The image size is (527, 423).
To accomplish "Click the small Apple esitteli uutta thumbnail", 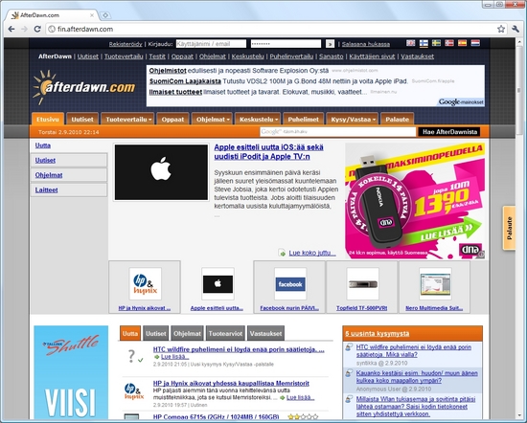I will (218, 283).
